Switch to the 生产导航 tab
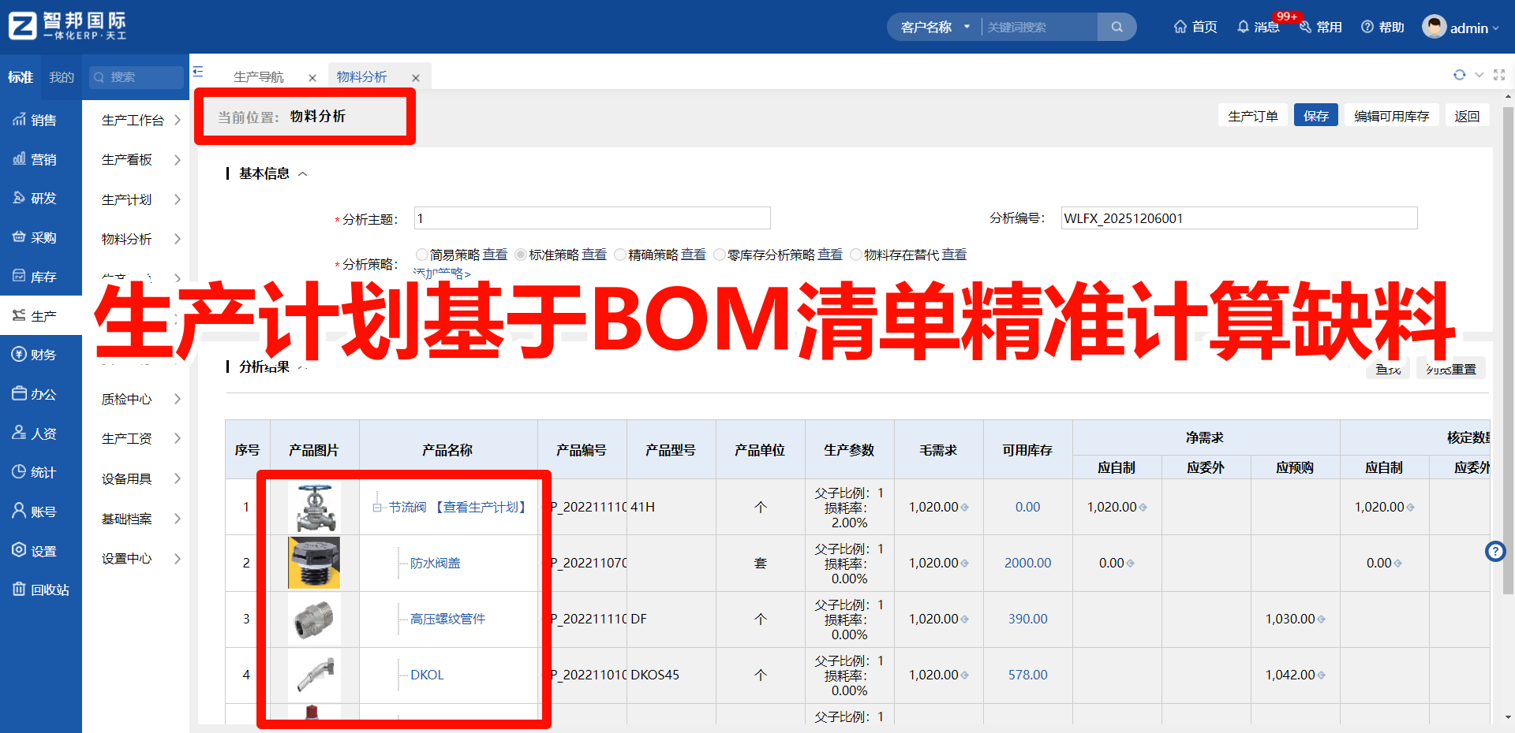 (259, 76)
